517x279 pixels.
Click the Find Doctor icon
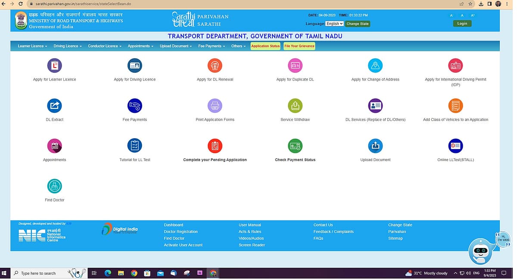click(x=54, y=186)
